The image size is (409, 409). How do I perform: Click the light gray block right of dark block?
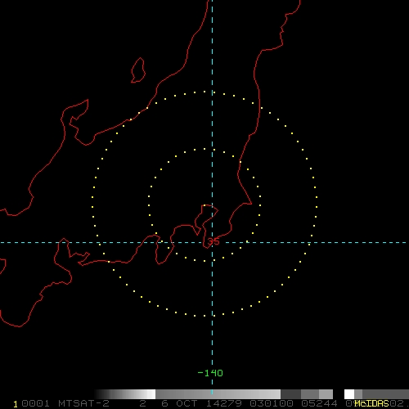tap(326, 394)
